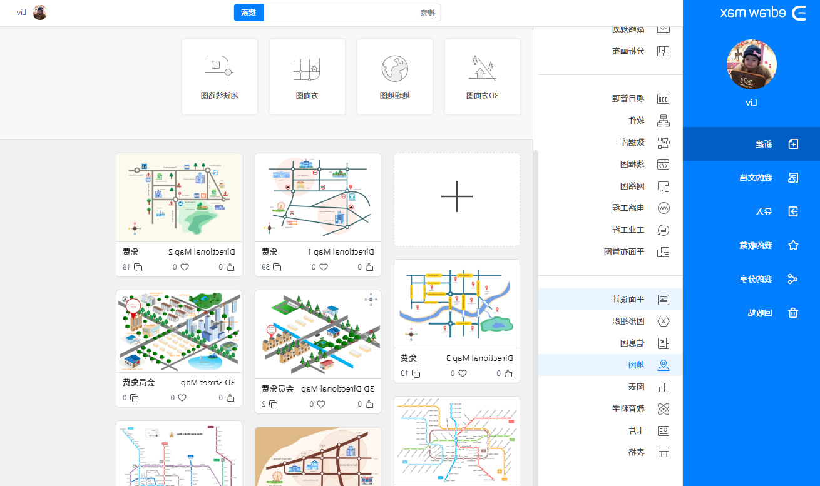Select 我的文档 menu label
The image size is (820, 486).
pos(756,178)
